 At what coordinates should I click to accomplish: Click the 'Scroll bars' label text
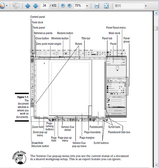coord(114,127)
